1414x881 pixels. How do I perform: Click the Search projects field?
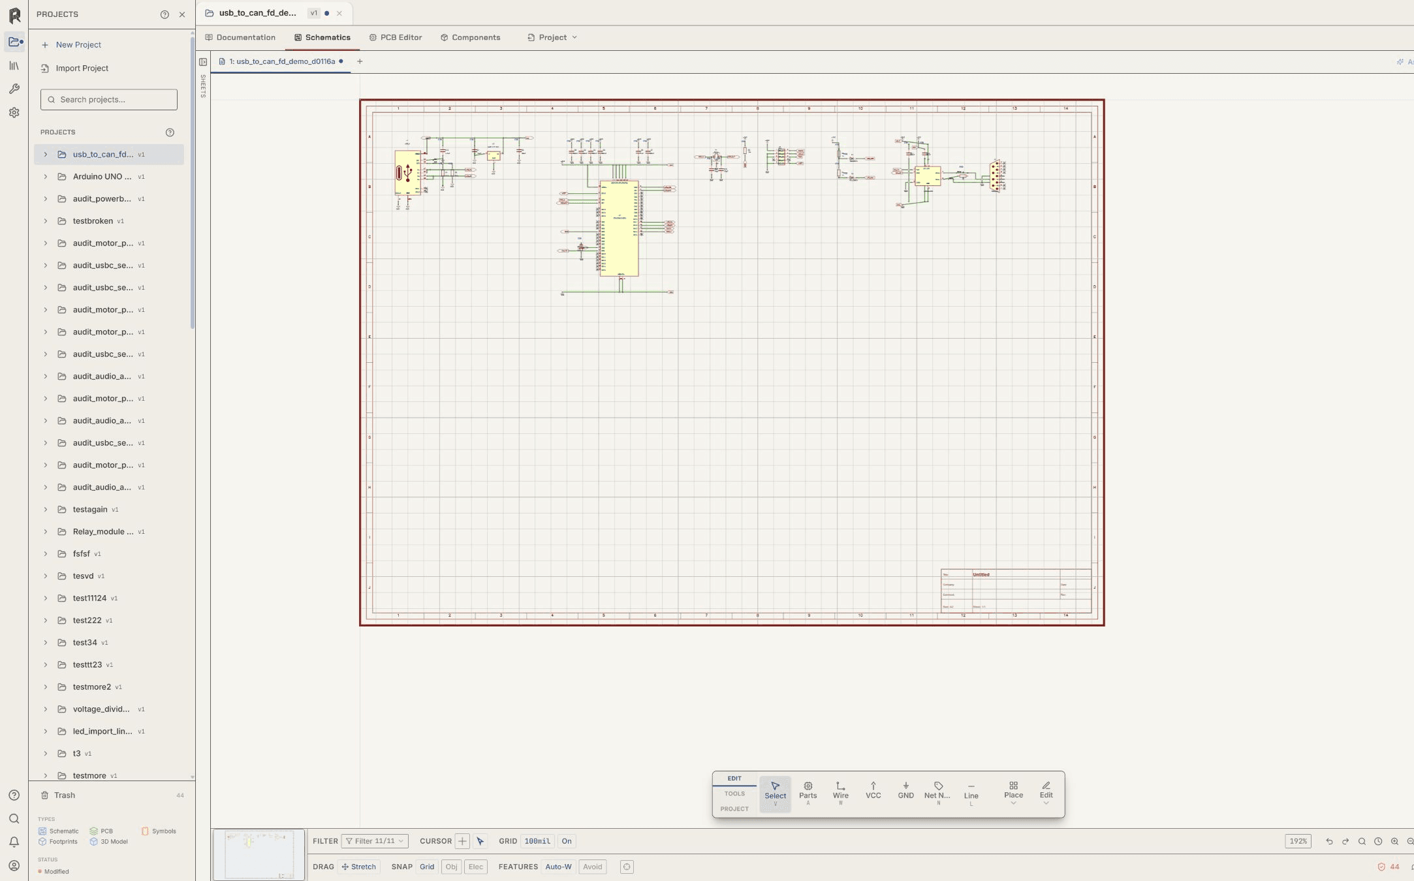point(109,100)
